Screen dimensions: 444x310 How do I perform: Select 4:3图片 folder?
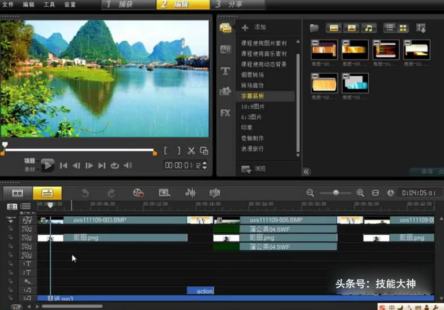coord(251,117)
